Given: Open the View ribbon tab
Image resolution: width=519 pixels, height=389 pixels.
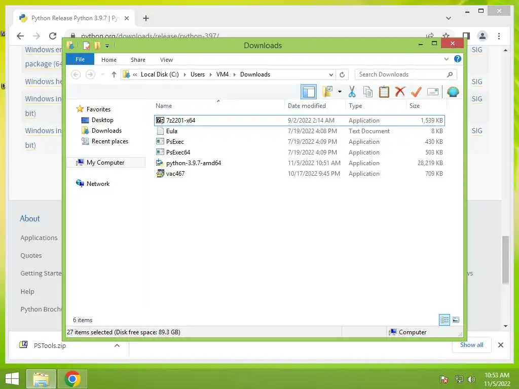Looking at the screenshot, I should tap(166, 60).
